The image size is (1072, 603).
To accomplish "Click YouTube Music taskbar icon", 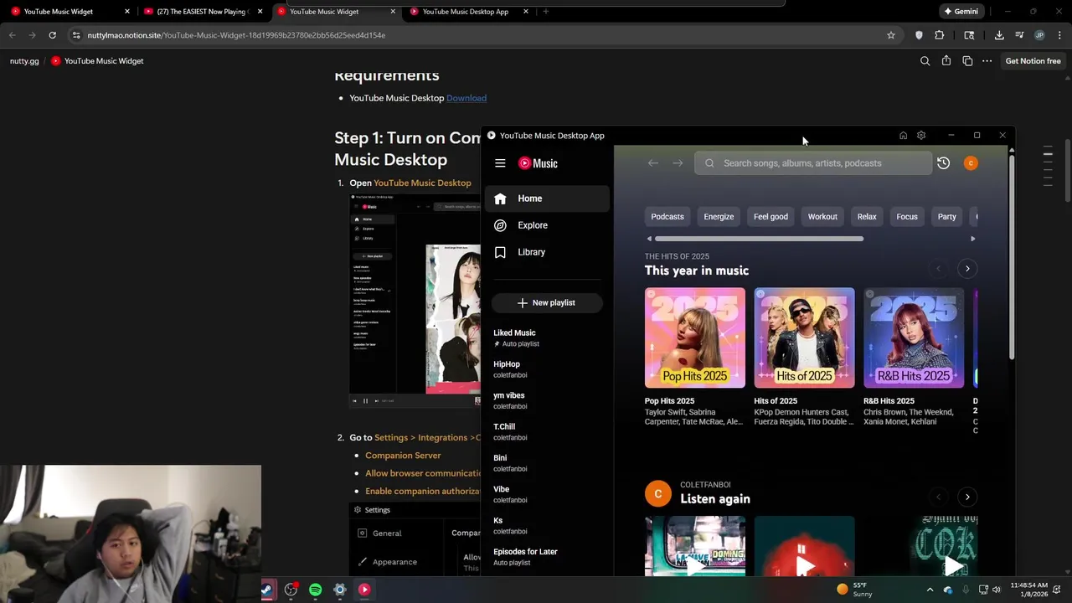I will pos(364,590).
